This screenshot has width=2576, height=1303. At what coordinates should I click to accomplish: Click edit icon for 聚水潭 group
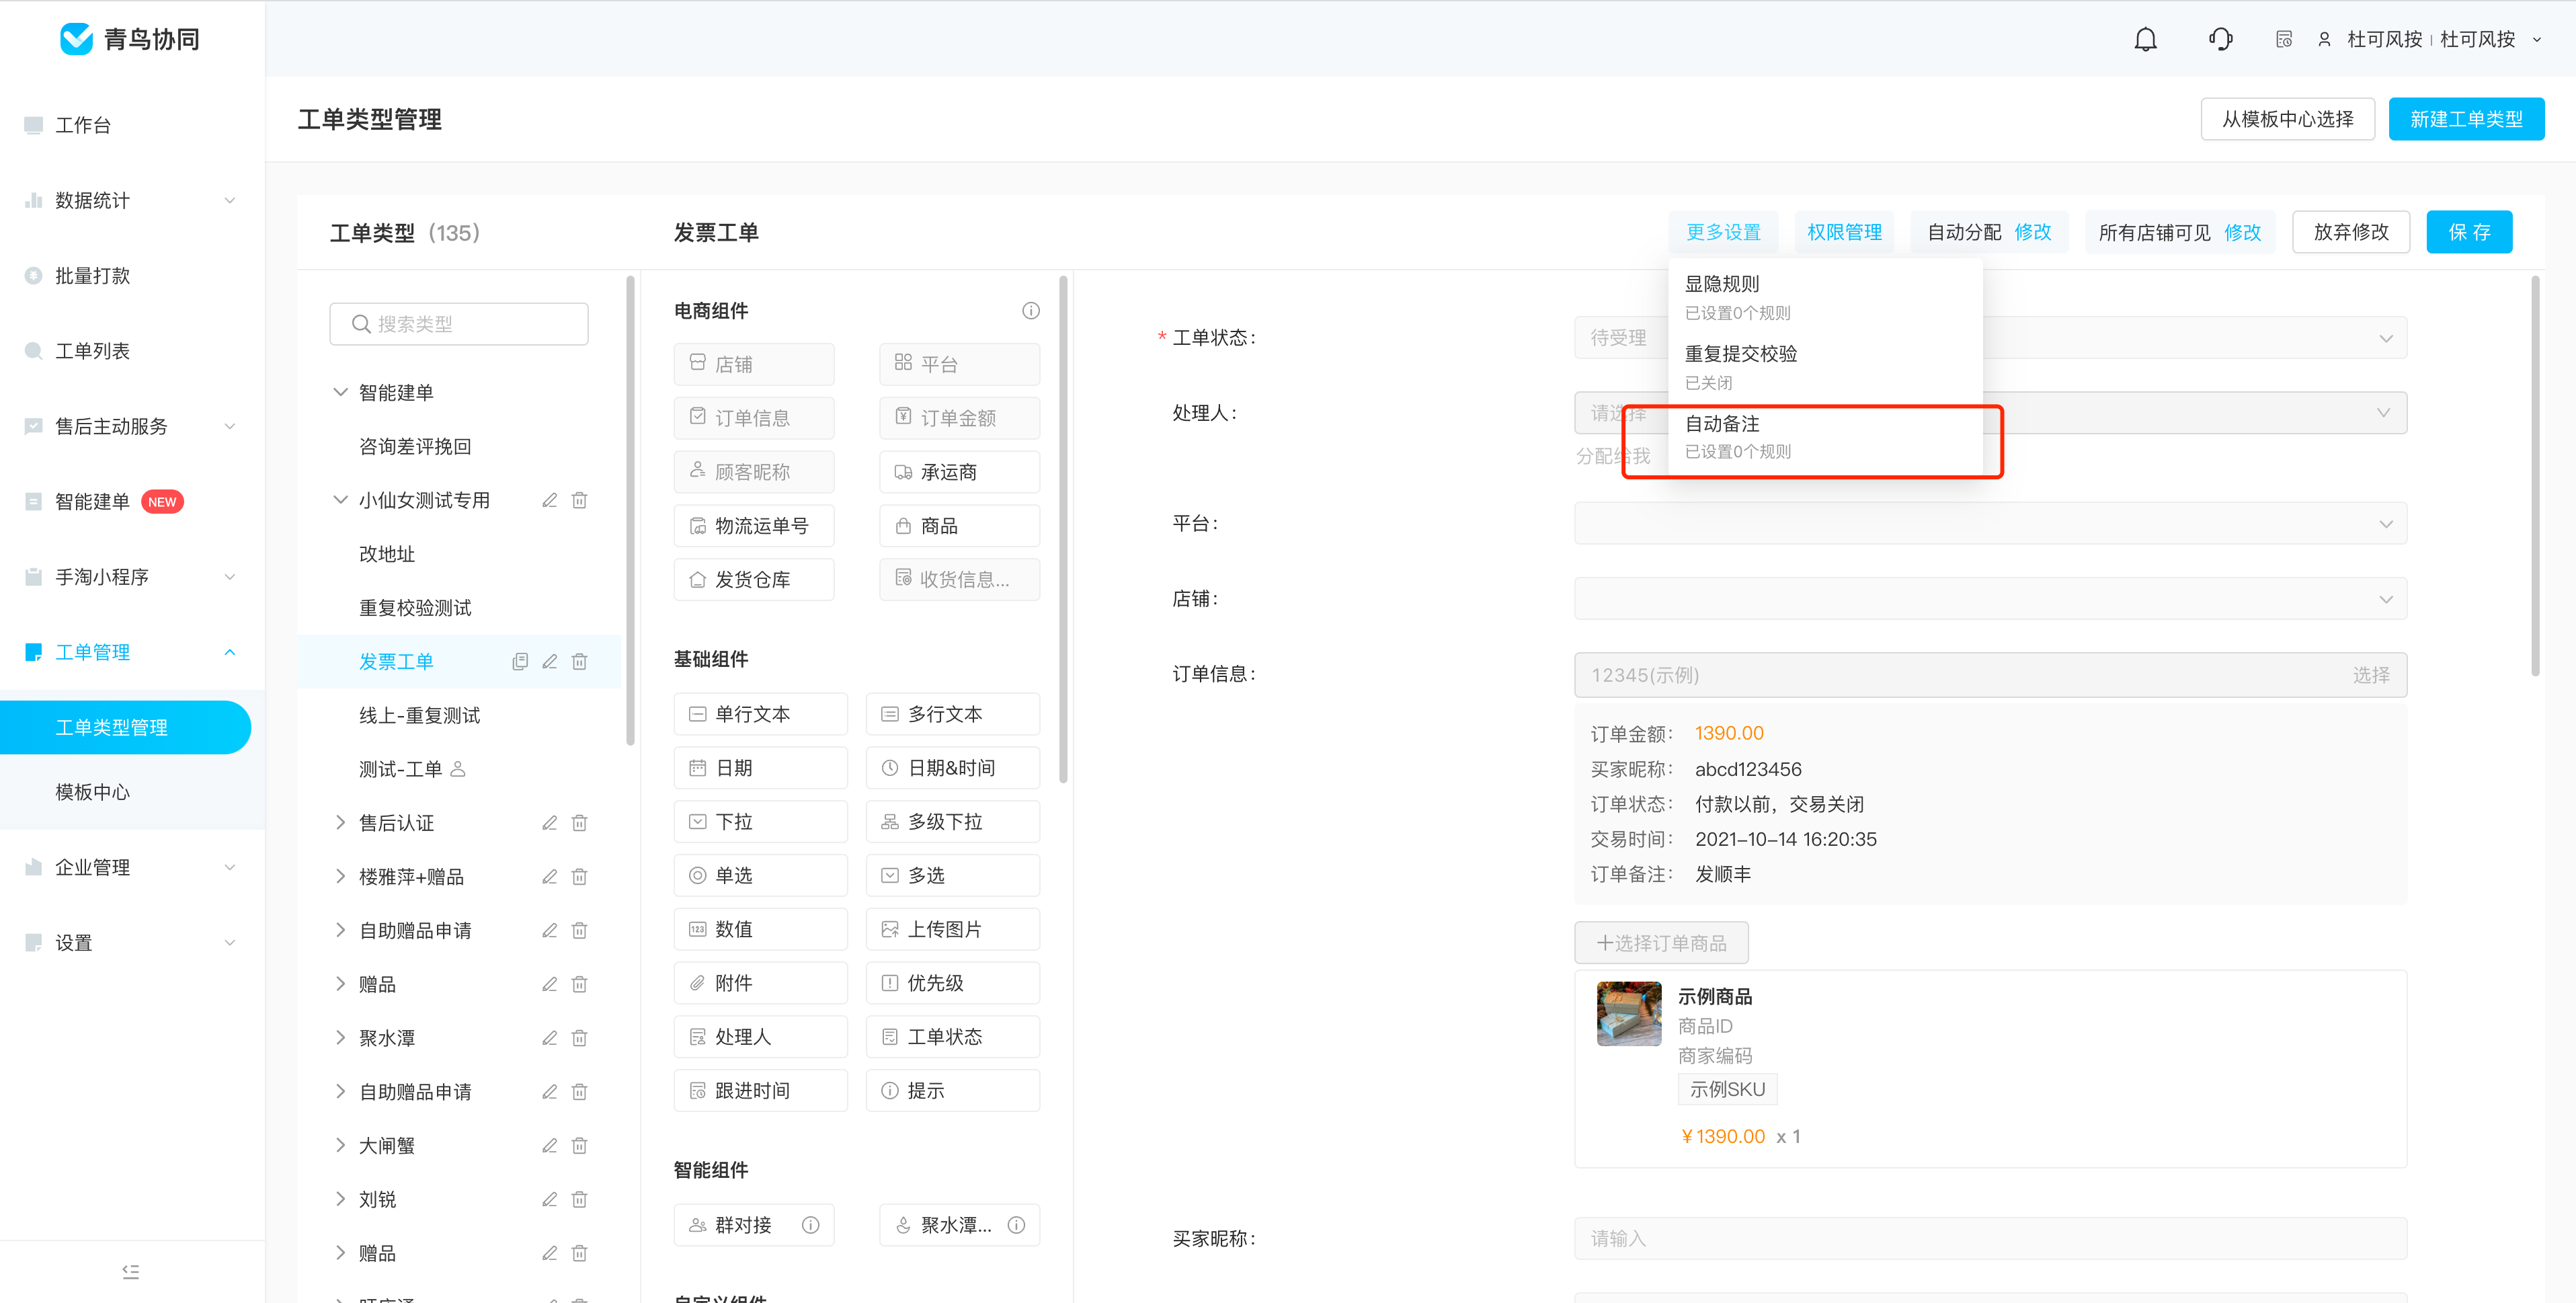pyautogui.click(x=549, y=1038)
